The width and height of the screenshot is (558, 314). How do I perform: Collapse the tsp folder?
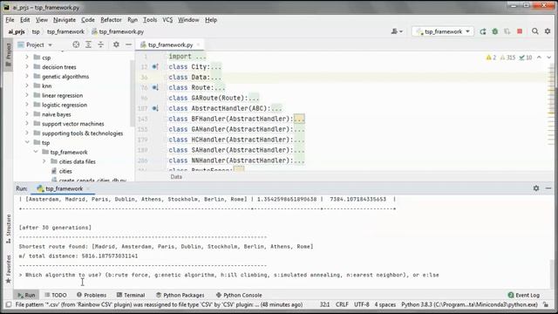(x=27, y=142)
